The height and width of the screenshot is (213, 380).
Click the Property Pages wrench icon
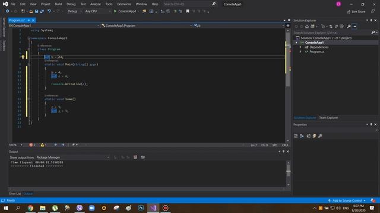320,136
